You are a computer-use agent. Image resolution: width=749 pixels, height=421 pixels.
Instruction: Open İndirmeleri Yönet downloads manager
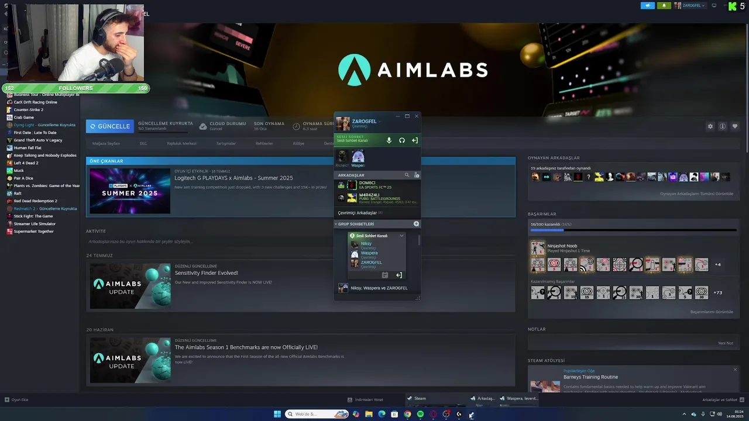point(366,400)
